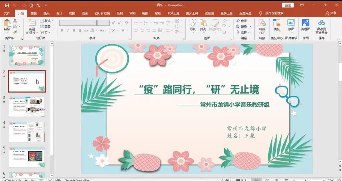This screenshot has height=181, width=342.
Task: Undo the last action in quick access toolbar
Action: tap(14, 5)
